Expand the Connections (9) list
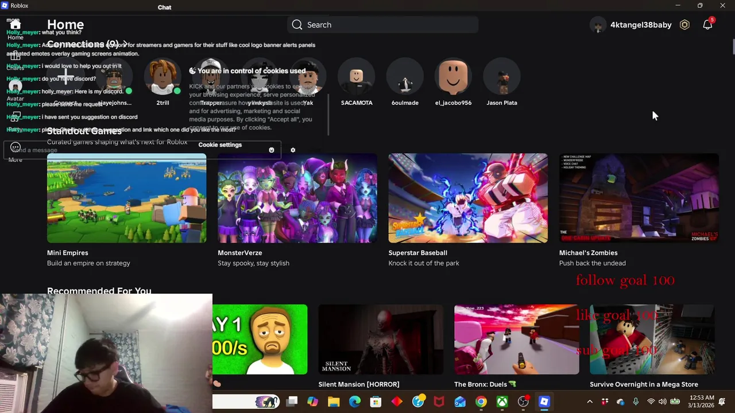 click(x=87, y=44)
